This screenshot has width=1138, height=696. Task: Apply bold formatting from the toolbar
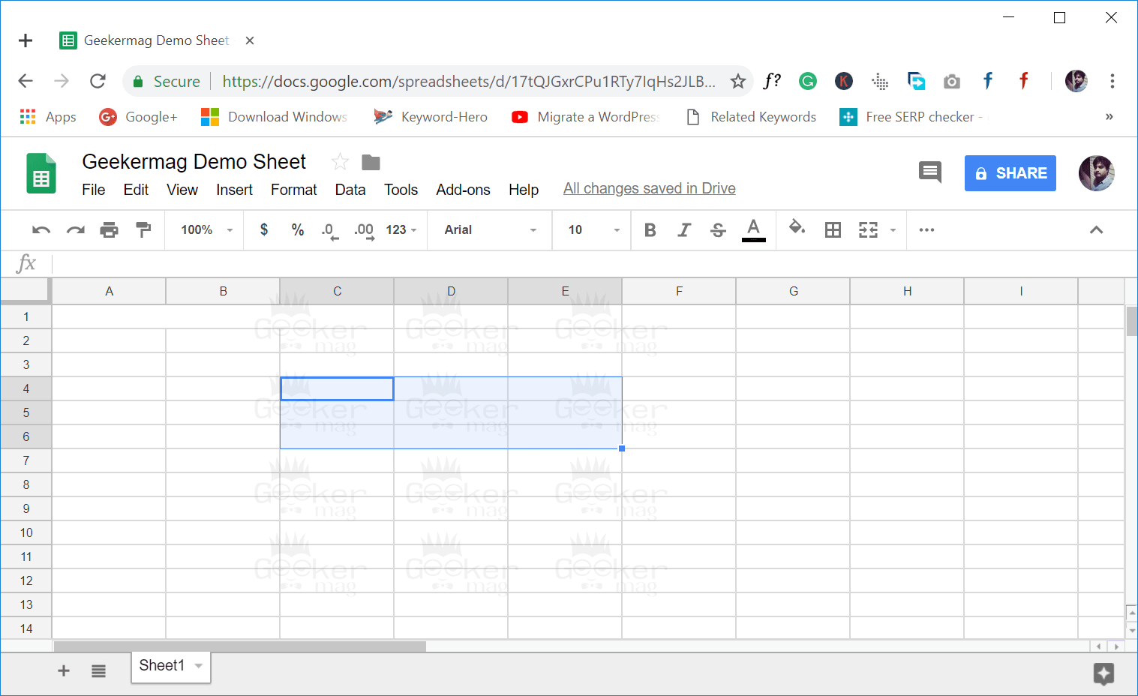coord(650,230)
